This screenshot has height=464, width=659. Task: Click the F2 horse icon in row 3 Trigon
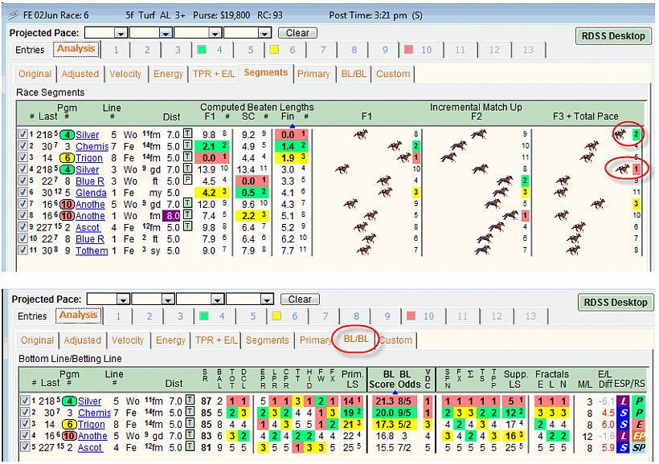448,157
